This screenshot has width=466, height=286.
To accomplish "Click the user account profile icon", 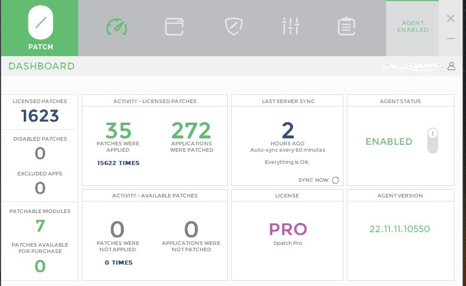I will pyautogui.click(x=452, y=66).
